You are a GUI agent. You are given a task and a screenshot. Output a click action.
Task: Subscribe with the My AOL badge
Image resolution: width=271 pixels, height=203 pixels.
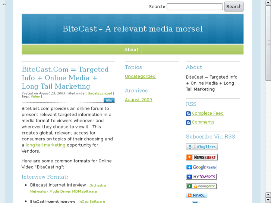tap(196, 195)
